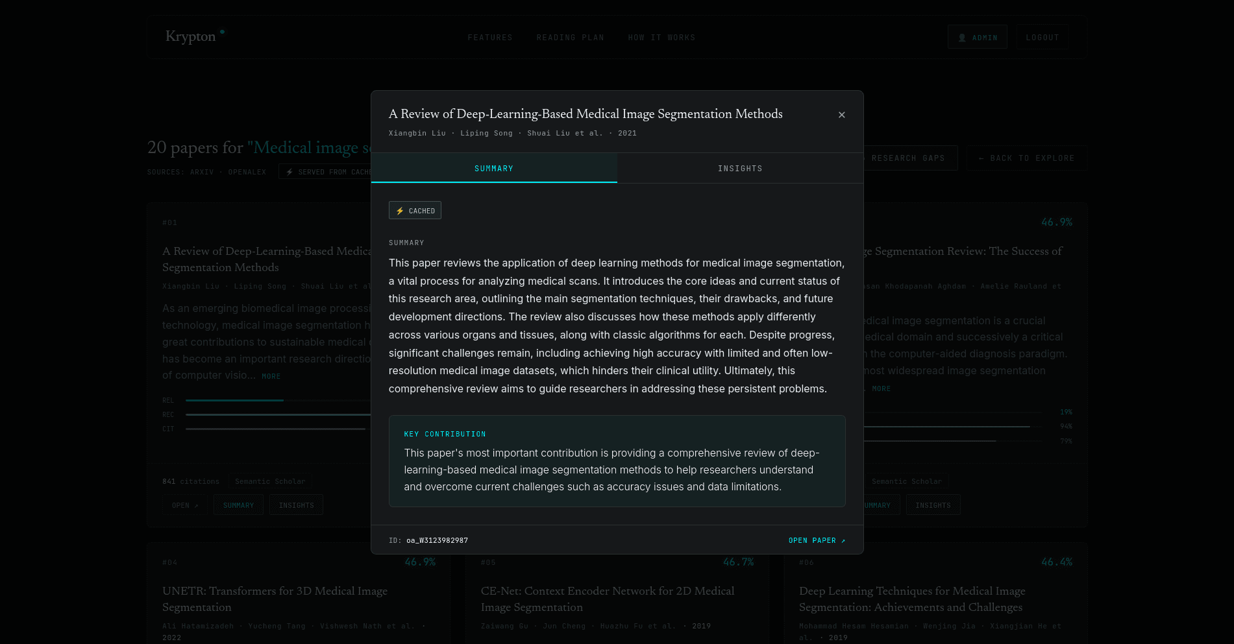This screenshot has width=1234, height=644.
Task: Open UNETR Transformers paper title
Action: (x=275, y=599)
